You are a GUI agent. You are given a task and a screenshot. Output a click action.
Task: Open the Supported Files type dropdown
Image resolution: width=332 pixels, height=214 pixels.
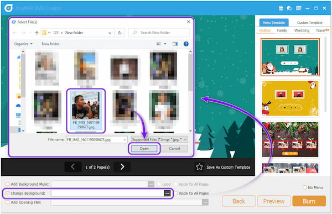pos(159,139)
